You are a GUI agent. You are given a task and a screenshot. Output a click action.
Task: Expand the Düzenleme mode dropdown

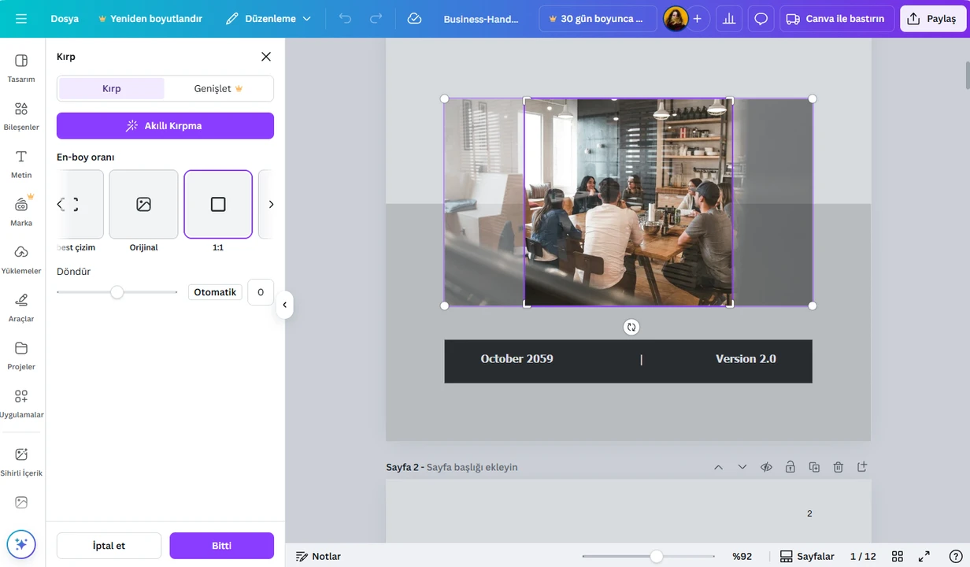click(268, 18)
